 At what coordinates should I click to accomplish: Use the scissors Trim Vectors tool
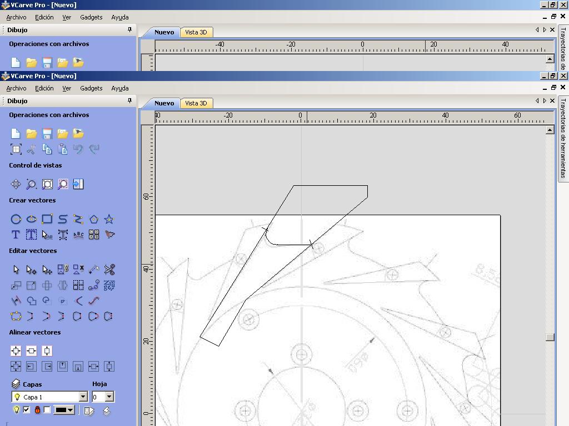point(109,270)
